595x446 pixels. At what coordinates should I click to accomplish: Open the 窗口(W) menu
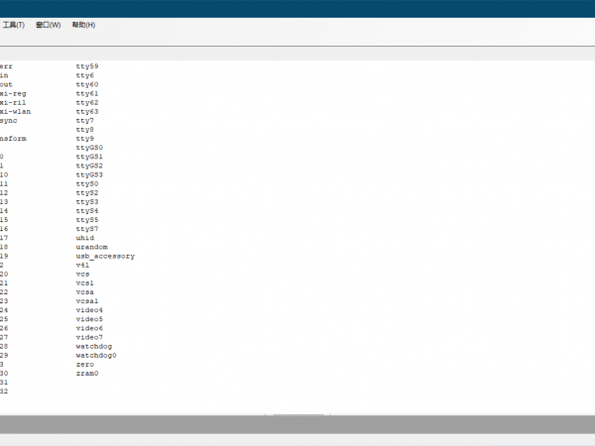tap(48, 25)
